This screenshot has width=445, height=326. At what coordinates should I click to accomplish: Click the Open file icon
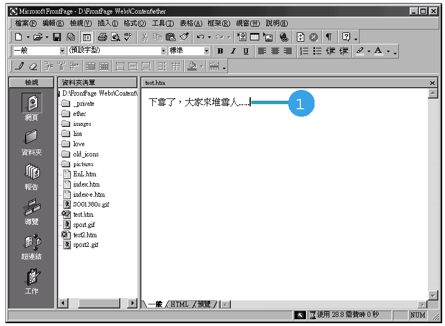[38, 37]
